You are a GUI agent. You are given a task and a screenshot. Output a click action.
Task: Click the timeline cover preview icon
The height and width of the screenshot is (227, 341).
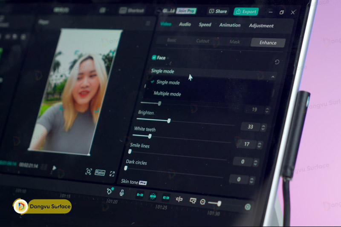[193, 201]
